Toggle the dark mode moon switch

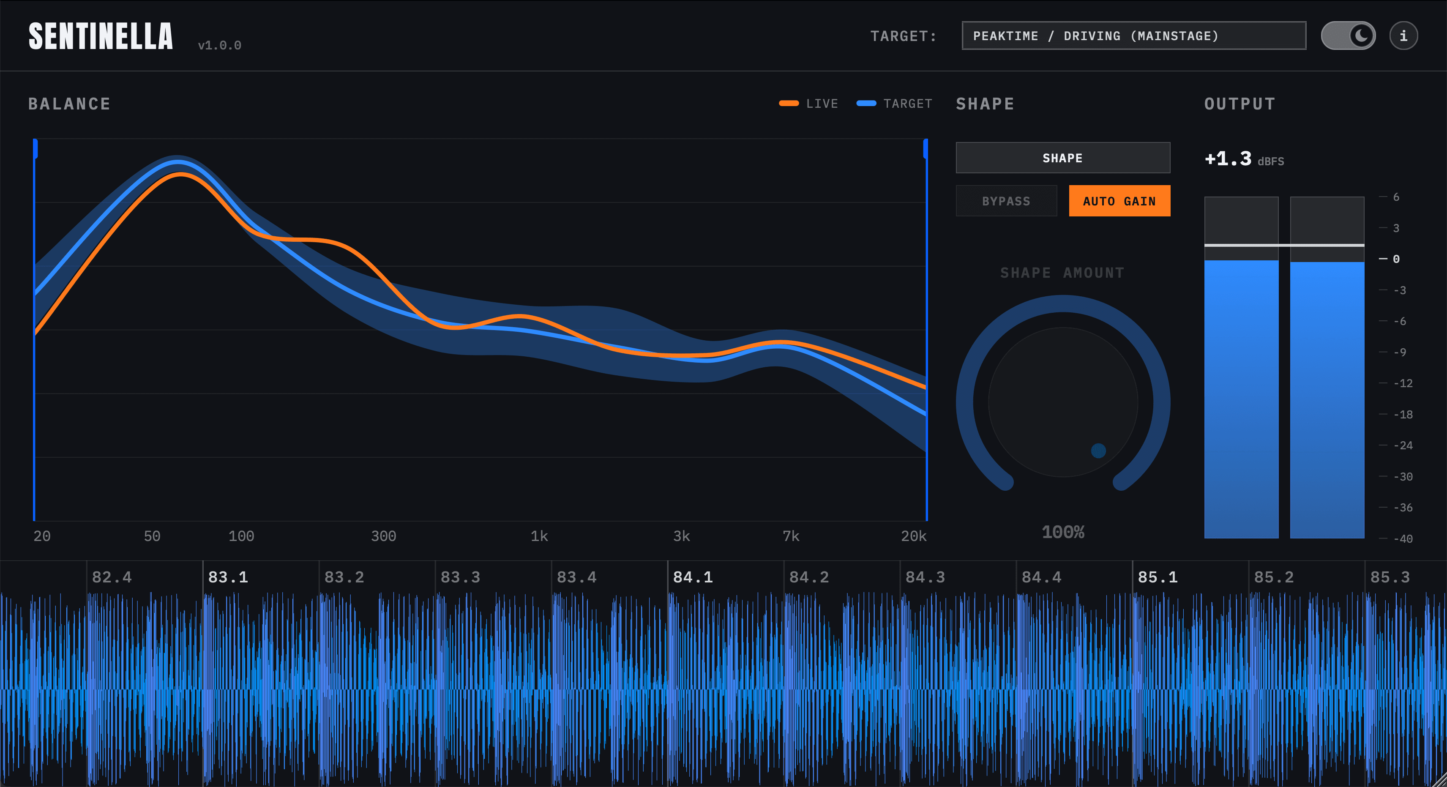(x=1348, y=36)
